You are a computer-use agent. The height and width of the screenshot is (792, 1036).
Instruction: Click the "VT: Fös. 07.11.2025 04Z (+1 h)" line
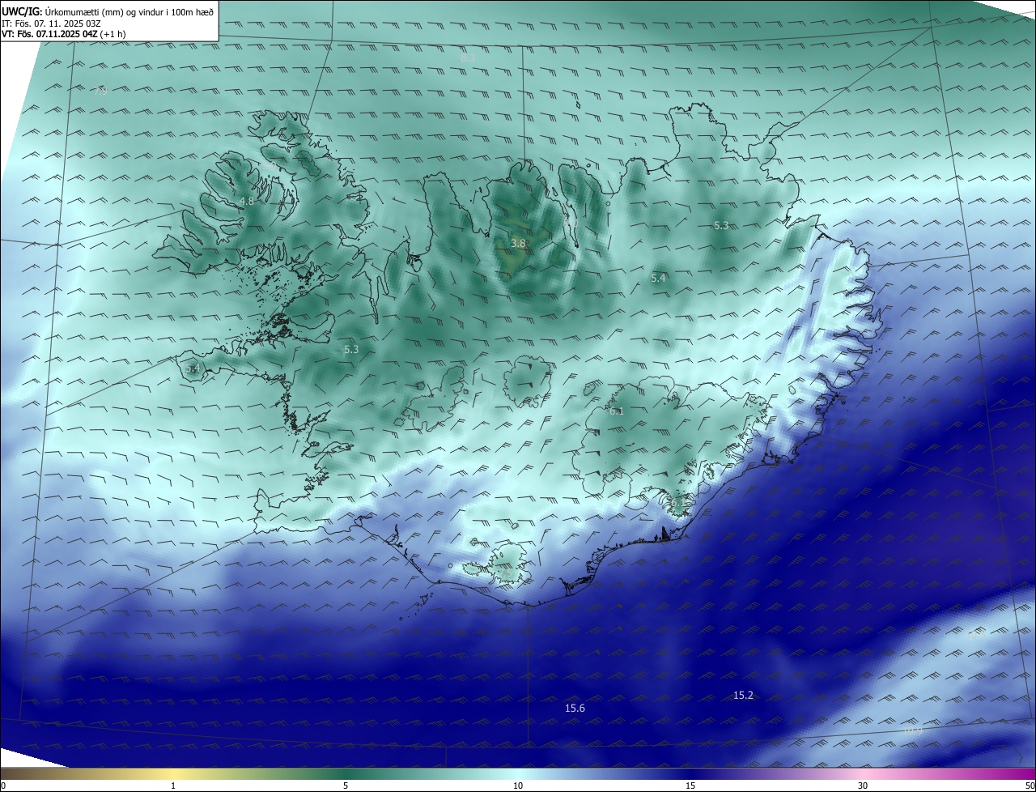click(63, 34)
